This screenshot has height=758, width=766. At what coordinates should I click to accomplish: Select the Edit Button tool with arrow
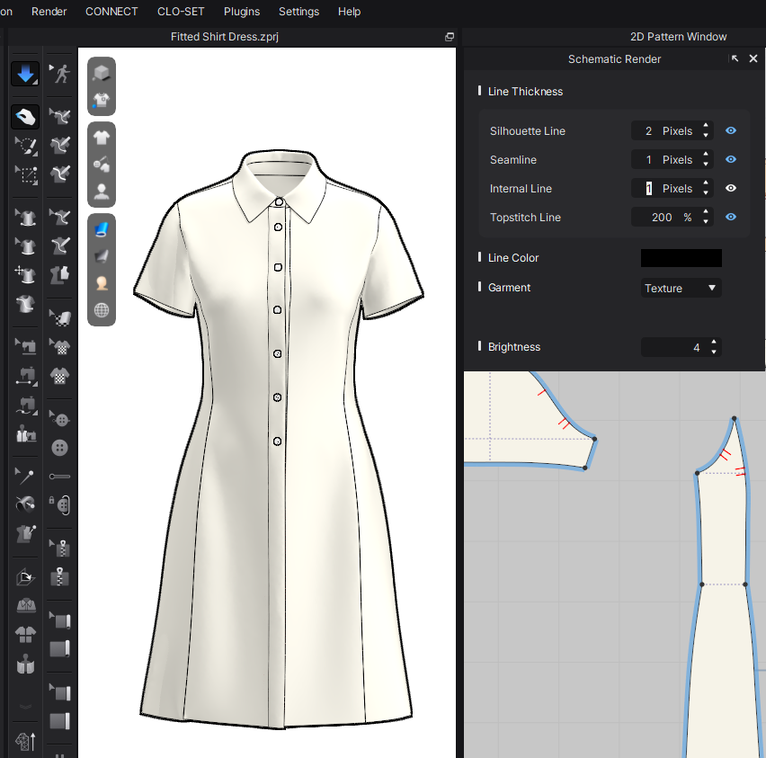pyautogui.click(x=59, y=419)
